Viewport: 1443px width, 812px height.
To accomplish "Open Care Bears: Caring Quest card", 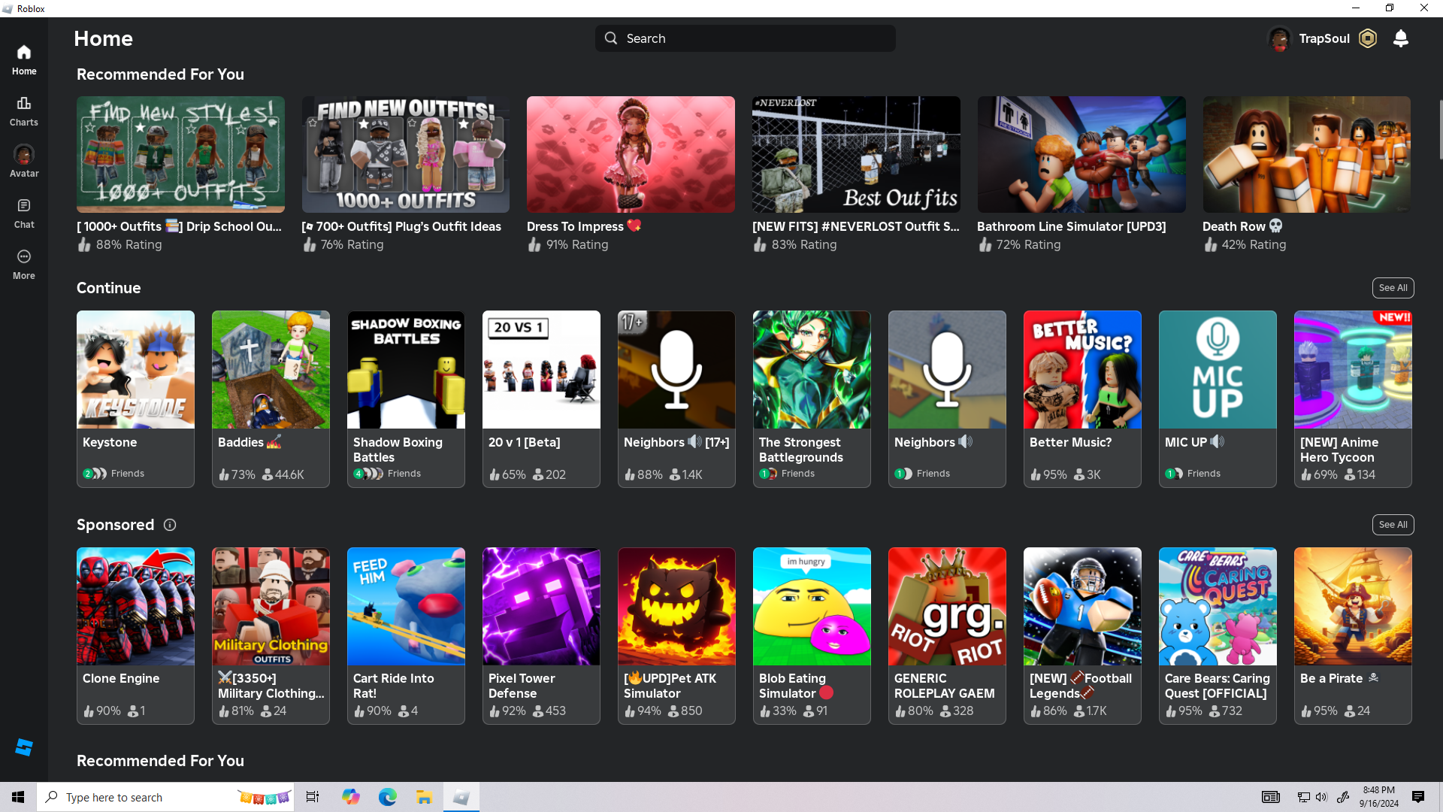I will click(1218, 635).
